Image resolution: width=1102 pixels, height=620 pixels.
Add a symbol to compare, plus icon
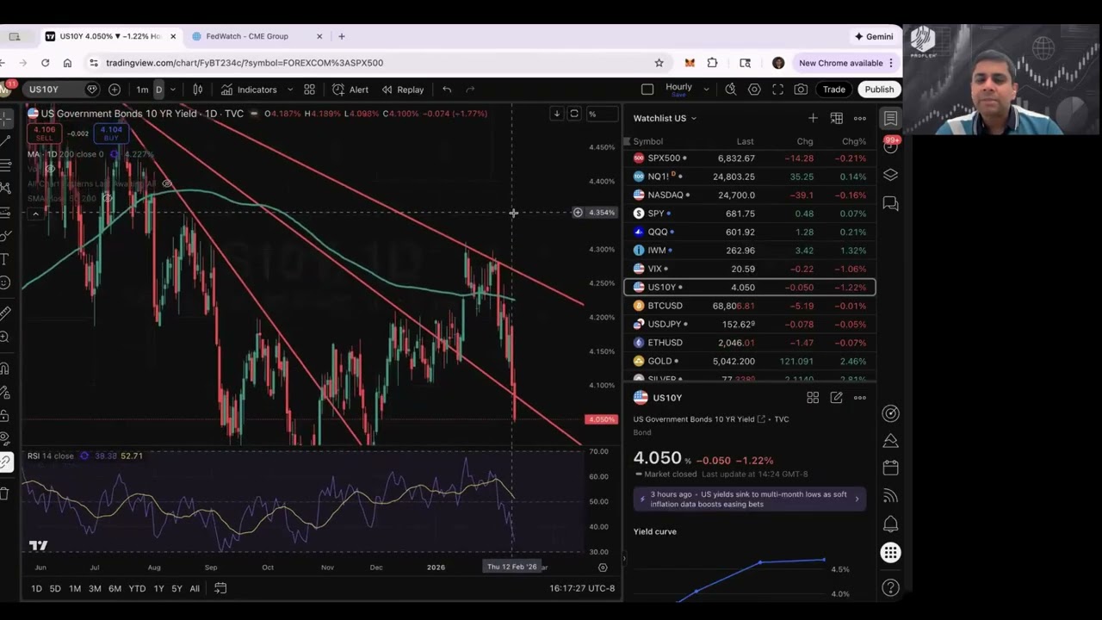(115, 90)
